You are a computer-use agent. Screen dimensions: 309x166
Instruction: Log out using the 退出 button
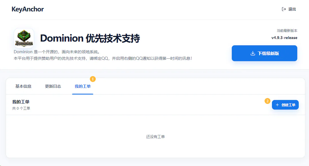(289, 9)
